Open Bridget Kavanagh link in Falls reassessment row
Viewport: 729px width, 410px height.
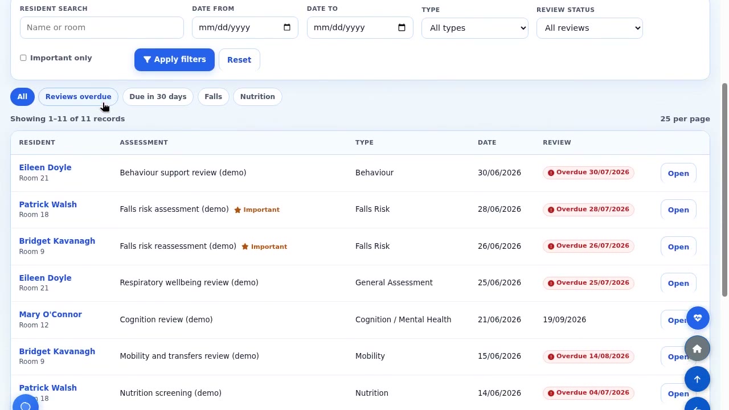[57, 241]
